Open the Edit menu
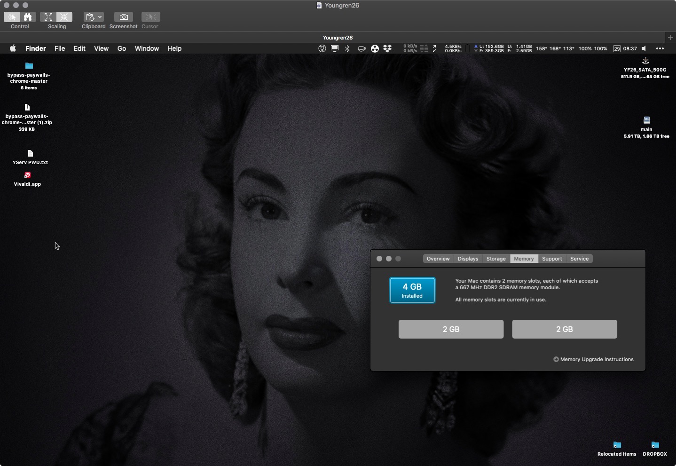This screenshot has height=466, width=676. tap(79, 48)
